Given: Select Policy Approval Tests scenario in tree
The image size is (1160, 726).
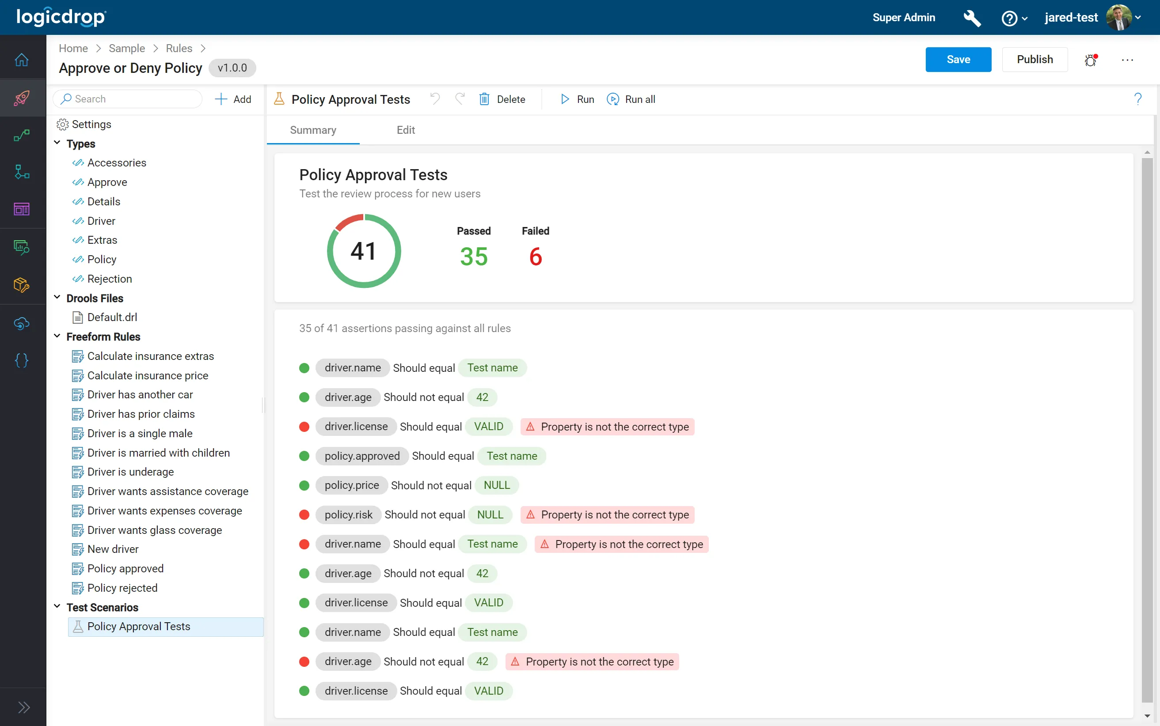Looking at the screenshot, I should coord(166,627).
